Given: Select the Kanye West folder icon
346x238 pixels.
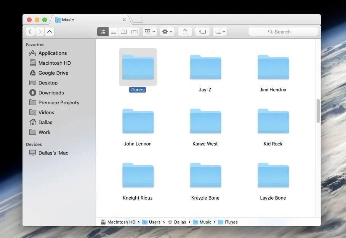Looking at the screenshot, I should (x=205, y=121).
